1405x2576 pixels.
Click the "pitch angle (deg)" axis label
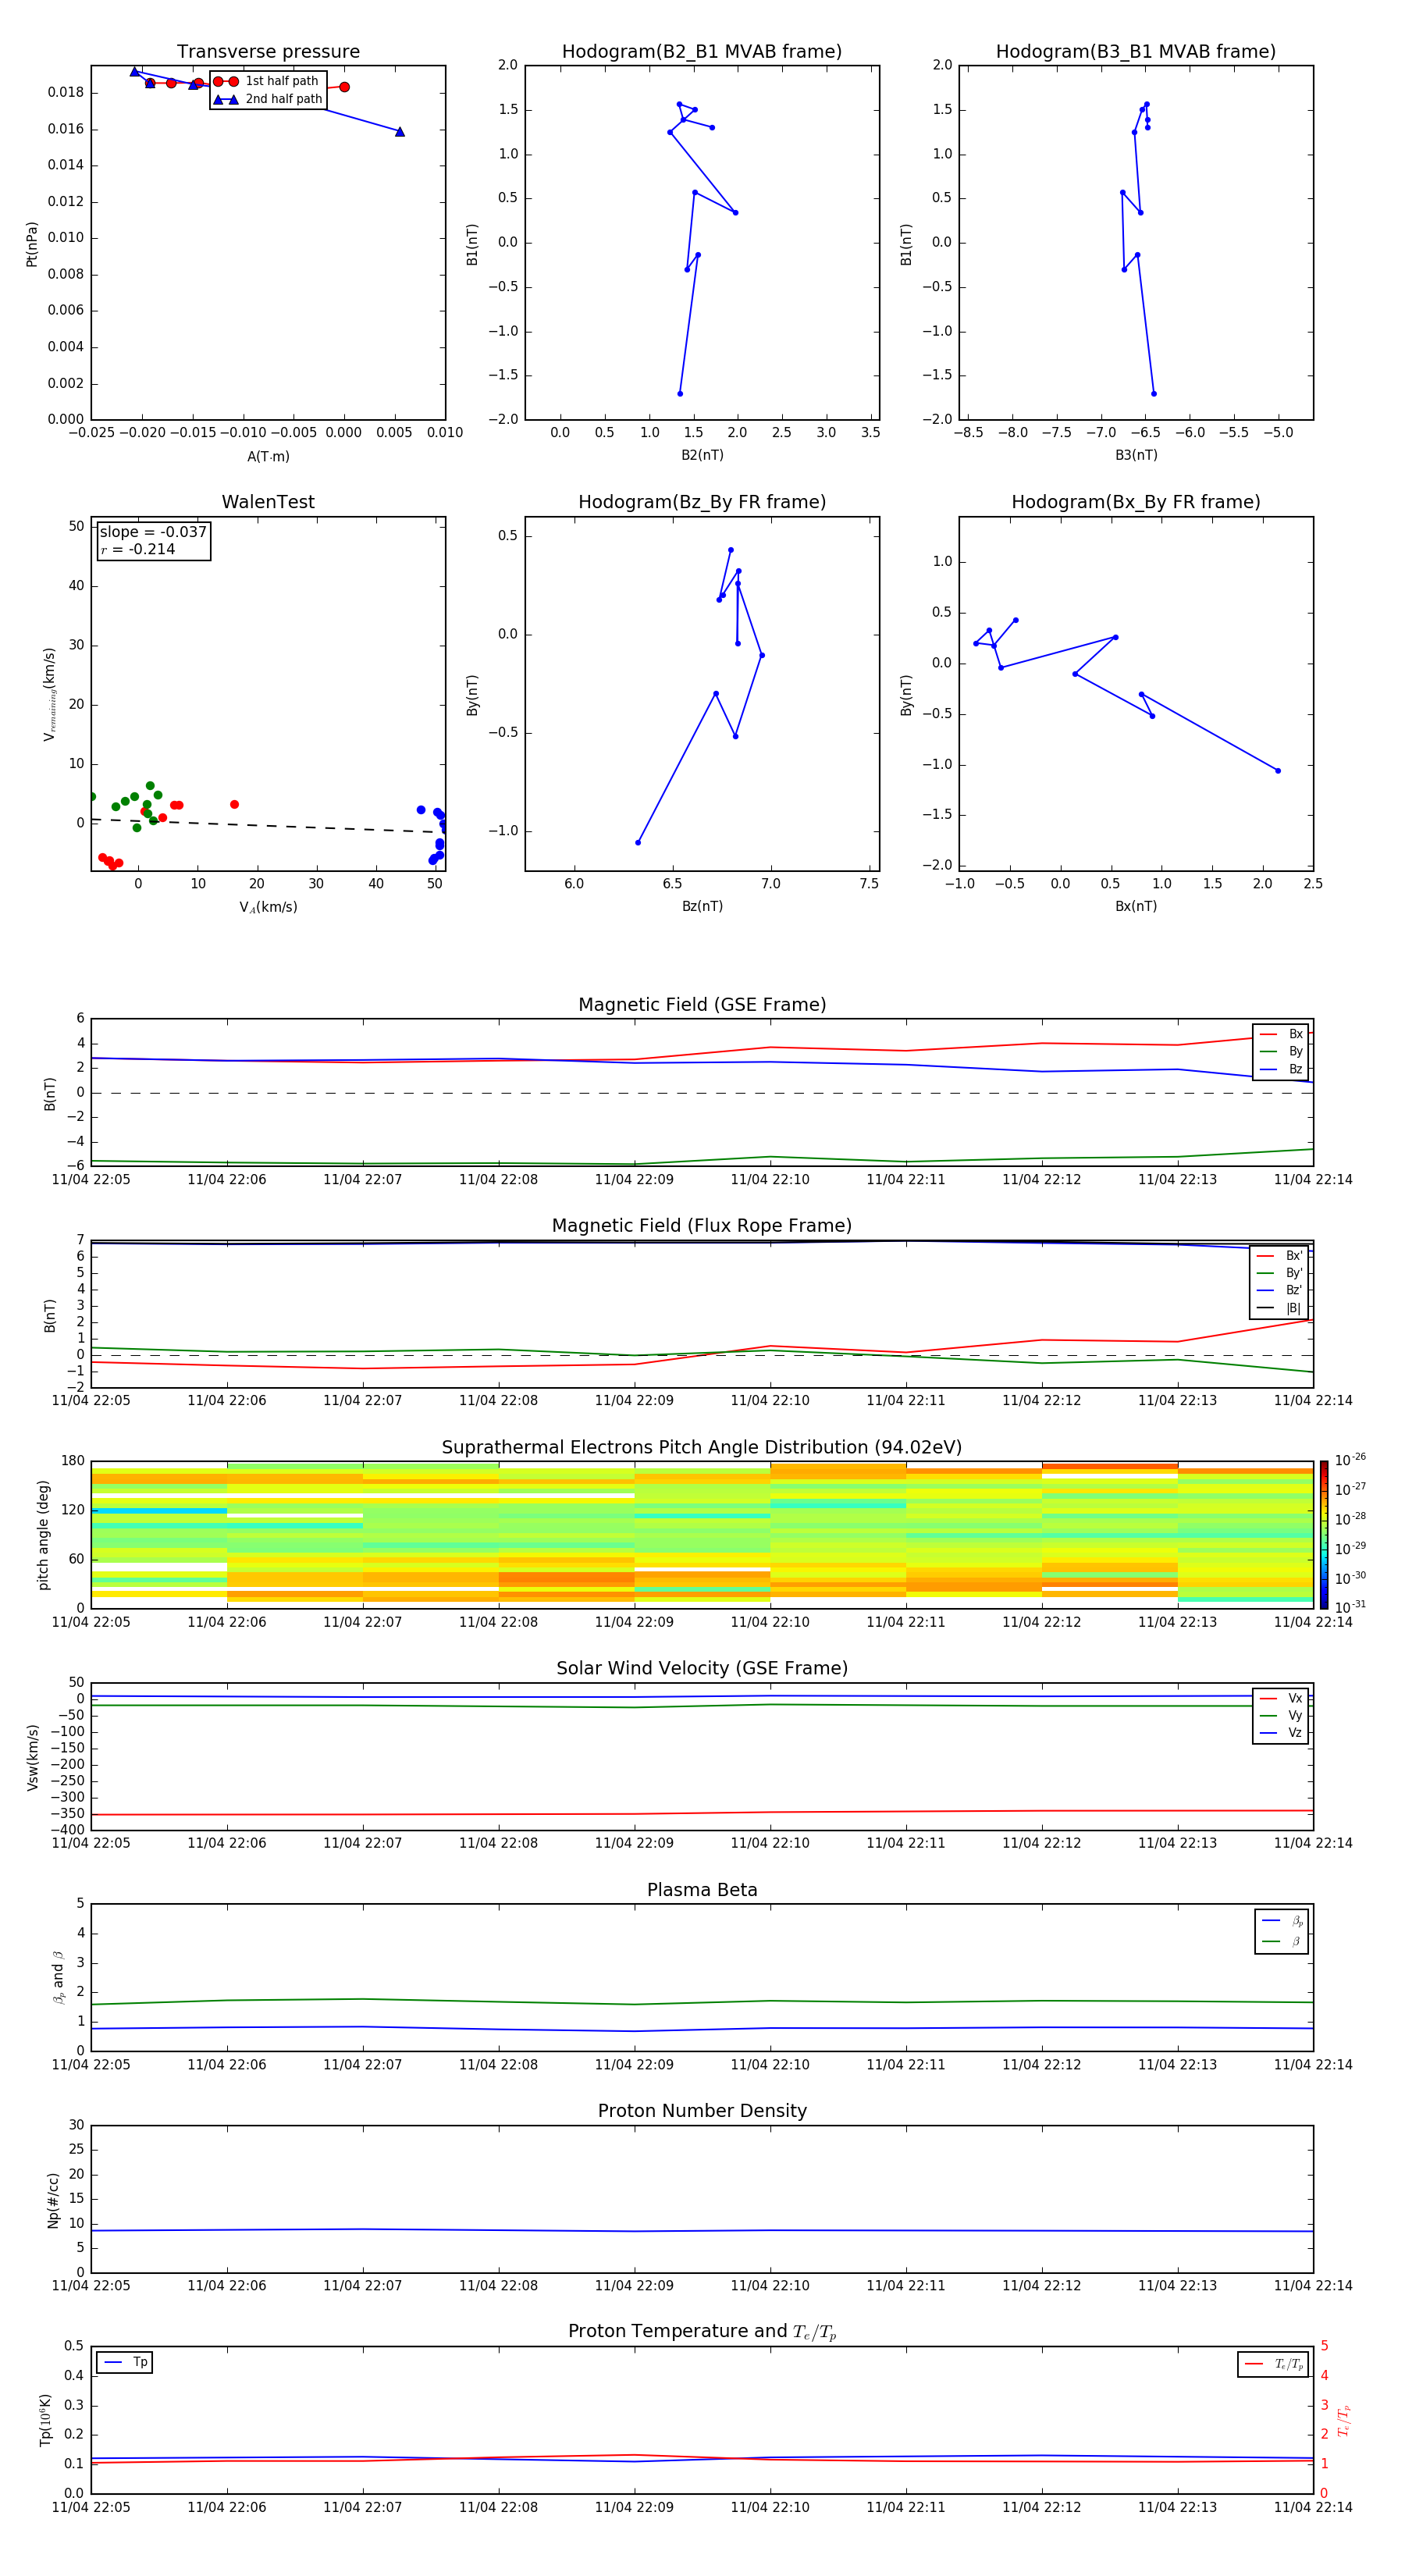pos(43,1534)
